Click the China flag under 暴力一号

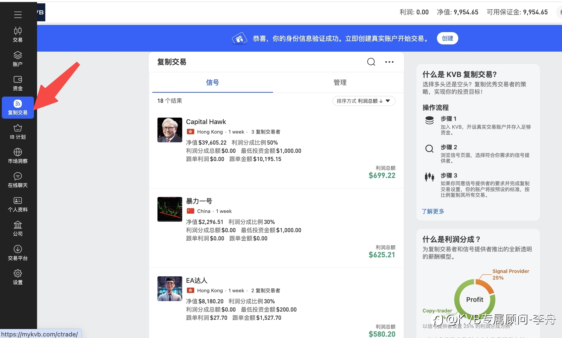[190, 211]
